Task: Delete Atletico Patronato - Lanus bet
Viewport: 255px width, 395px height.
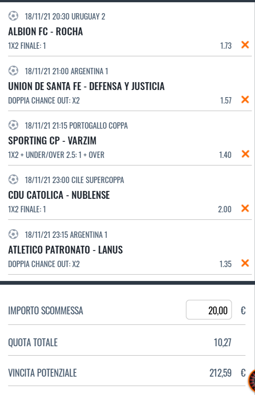Action: [x=245, y=263]
